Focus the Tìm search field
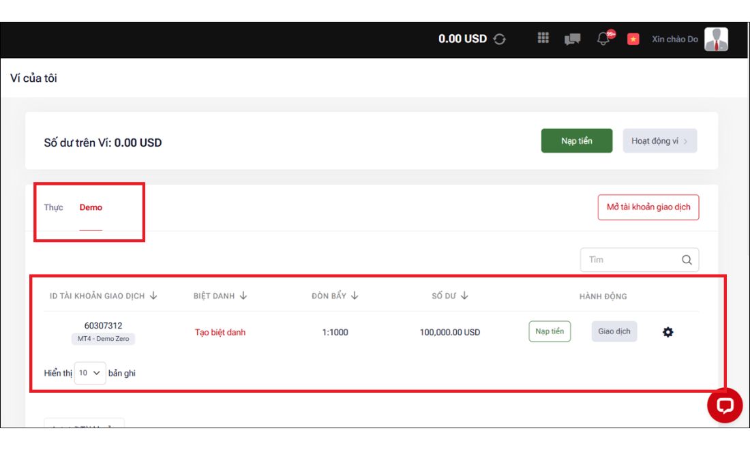 coord(639,260)
